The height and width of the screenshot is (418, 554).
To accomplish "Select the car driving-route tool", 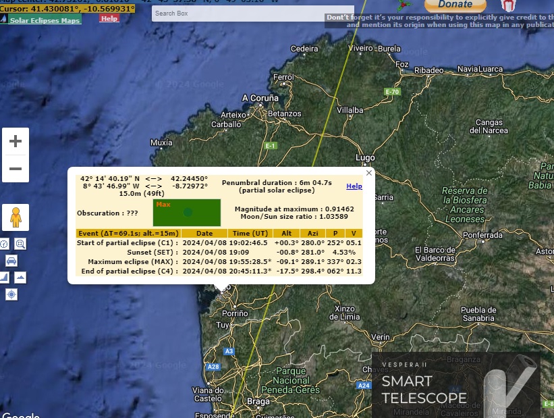I will (x=11, y=261).
